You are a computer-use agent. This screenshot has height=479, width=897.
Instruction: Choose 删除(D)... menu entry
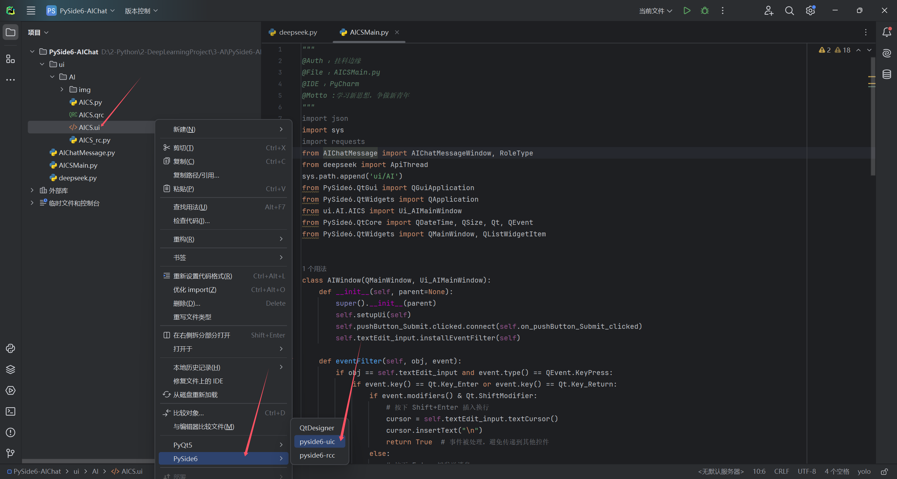tap(224, 303)
